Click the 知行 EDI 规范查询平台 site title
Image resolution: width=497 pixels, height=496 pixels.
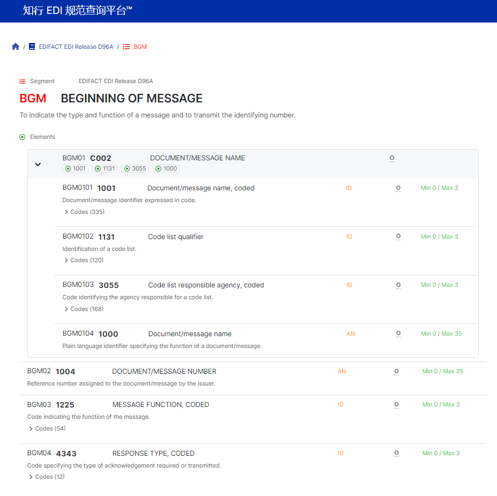click(x=77, y=11)
